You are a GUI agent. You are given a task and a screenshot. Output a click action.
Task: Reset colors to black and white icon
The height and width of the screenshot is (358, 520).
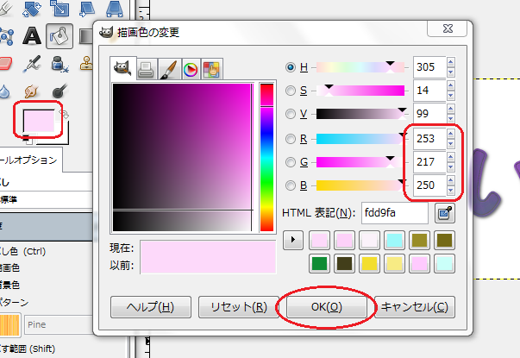coord(28,141)
